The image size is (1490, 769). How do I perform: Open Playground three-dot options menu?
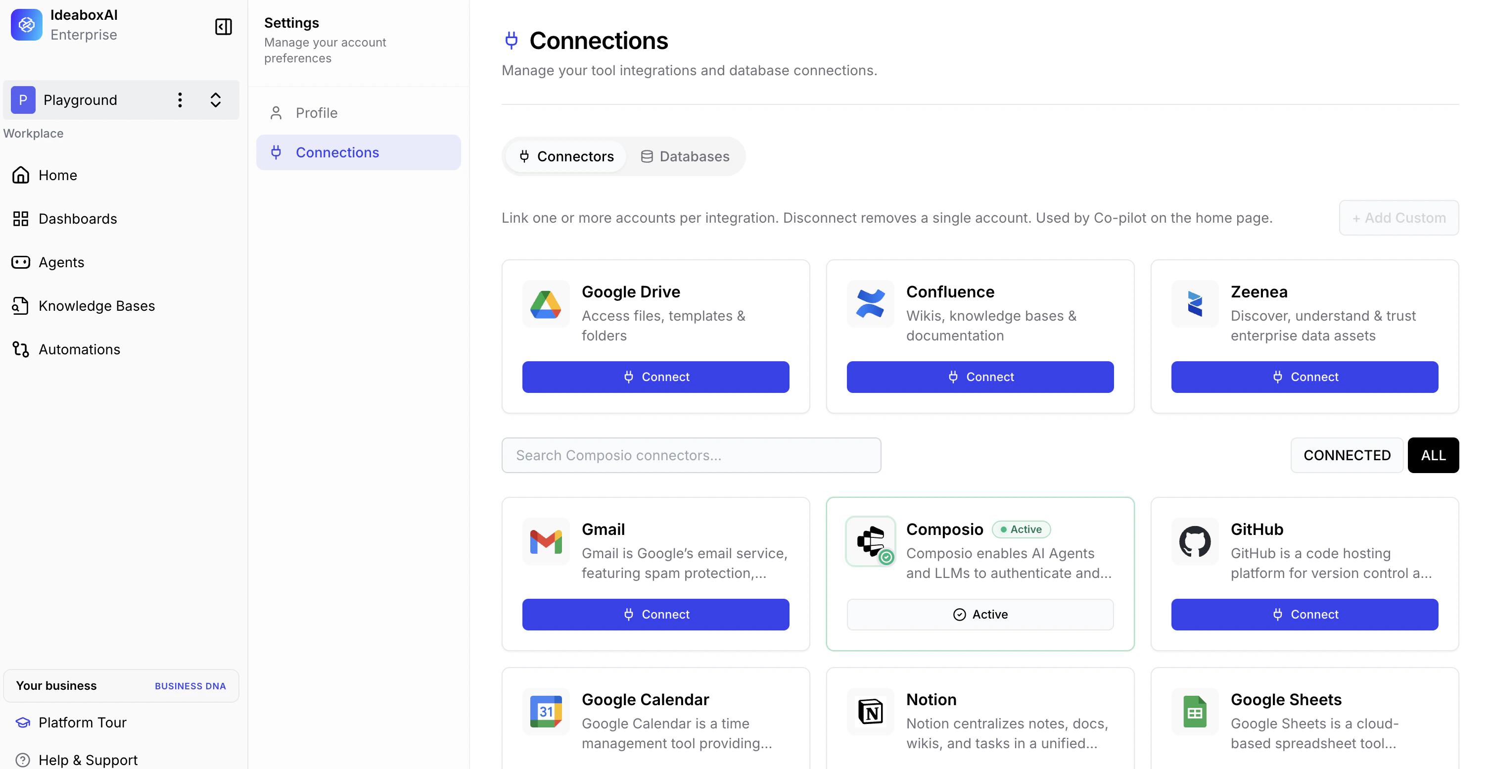tap(180, 100)
